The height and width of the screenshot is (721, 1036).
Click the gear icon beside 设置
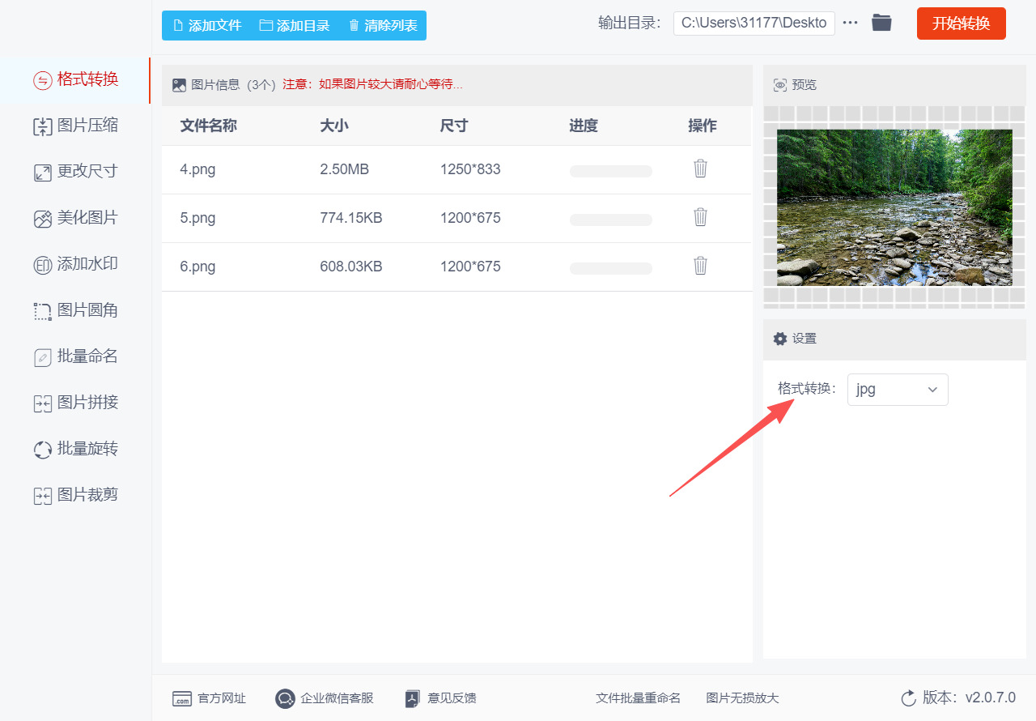[x=780, y=339]
